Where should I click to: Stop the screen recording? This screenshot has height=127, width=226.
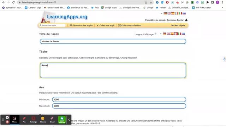(x=7, y=122)
